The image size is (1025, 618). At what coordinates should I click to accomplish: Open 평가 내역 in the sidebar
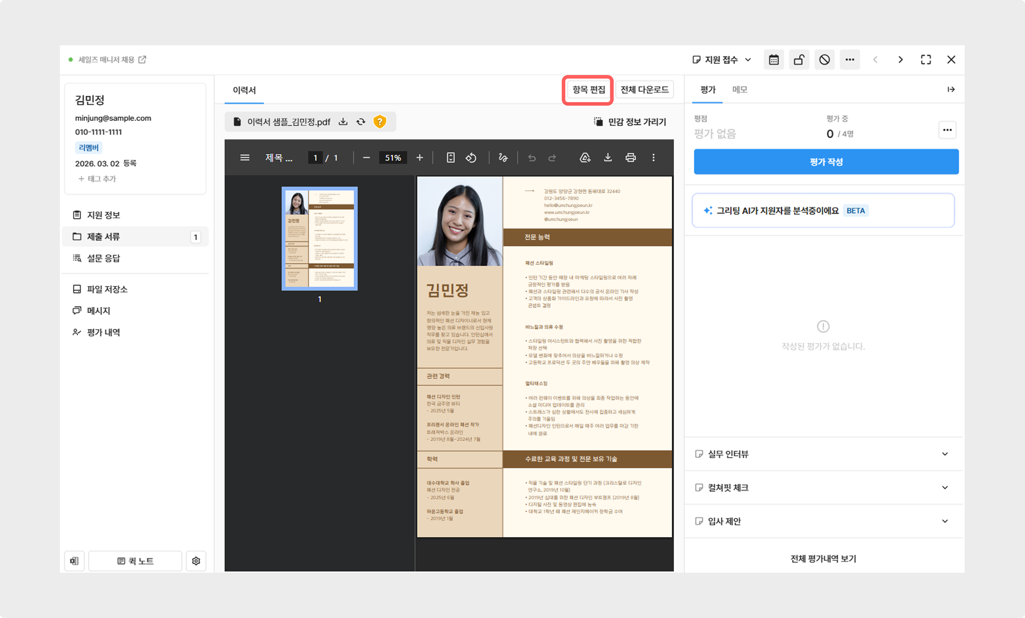135,333
